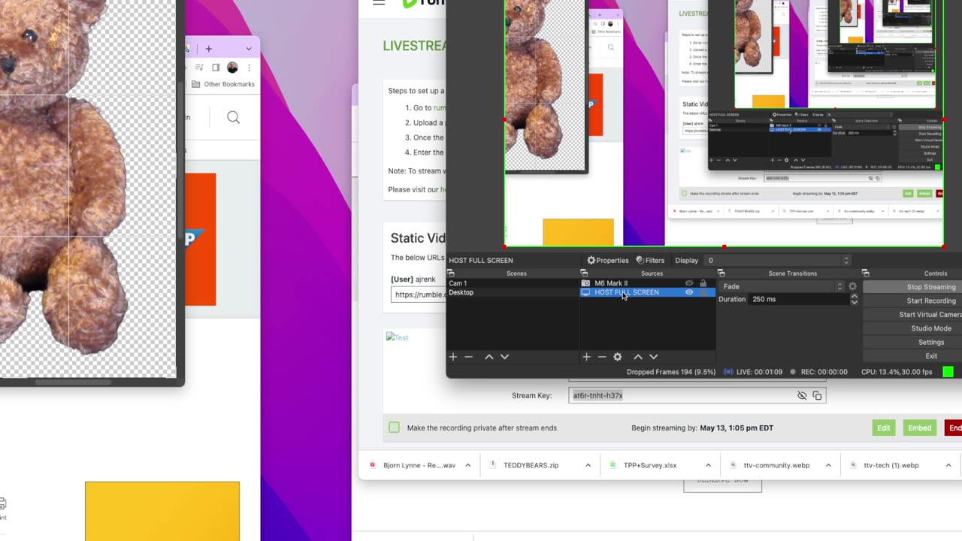Remove selected source with minus icon
962x541 pixels.
601,357
